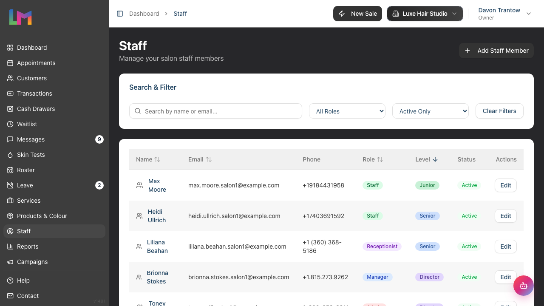
Task: Click the Dashboard grid icon in sidebar
Action: pos(10,48)
